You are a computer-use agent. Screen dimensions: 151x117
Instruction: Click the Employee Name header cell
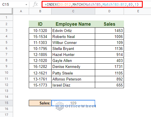pos(73,24)
